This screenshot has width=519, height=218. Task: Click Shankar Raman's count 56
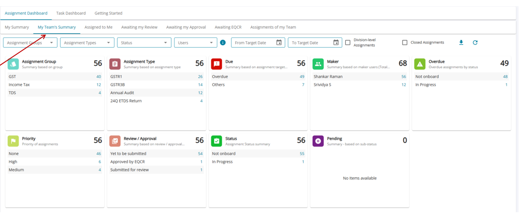pos(404,77)
